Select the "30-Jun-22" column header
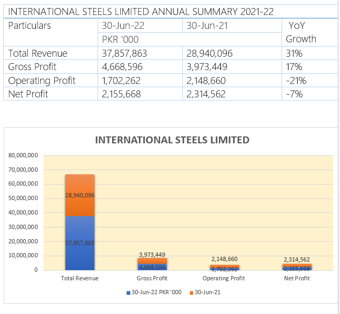340x314 pixels. pos(123,26)
